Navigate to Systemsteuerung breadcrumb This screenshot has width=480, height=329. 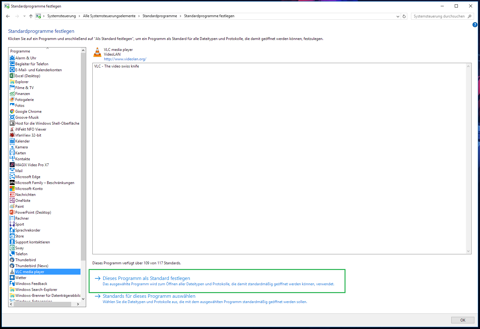61,16
